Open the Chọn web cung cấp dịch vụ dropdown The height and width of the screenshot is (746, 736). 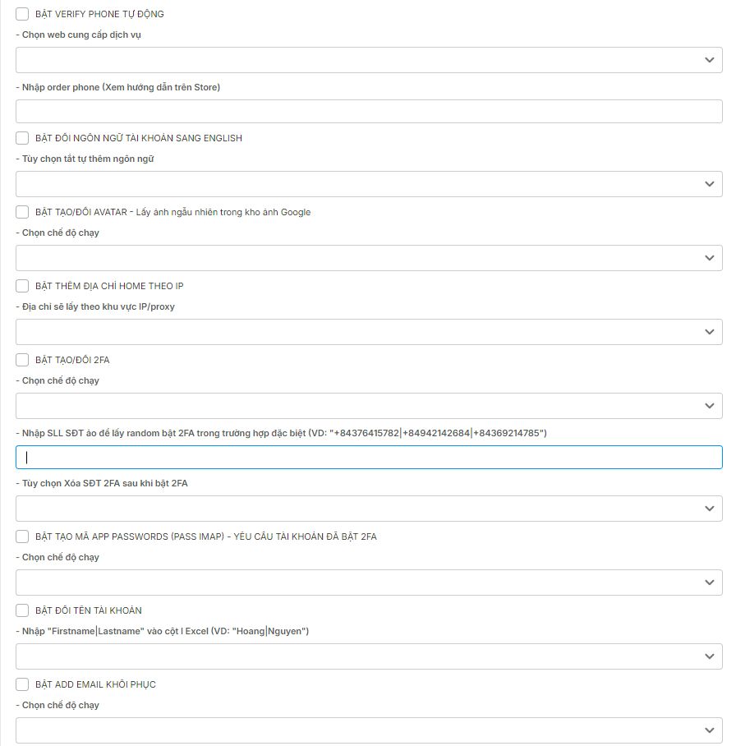pos(369,60)
